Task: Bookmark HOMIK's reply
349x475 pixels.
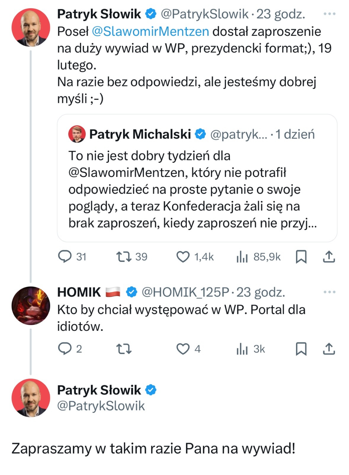Action: tap(301, 349)
